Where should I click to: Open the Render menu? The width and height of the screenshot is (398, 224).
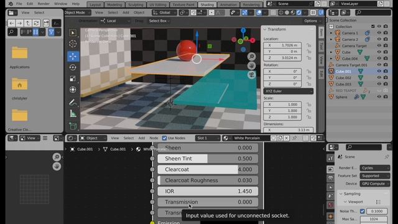click(x=44, y=4)
